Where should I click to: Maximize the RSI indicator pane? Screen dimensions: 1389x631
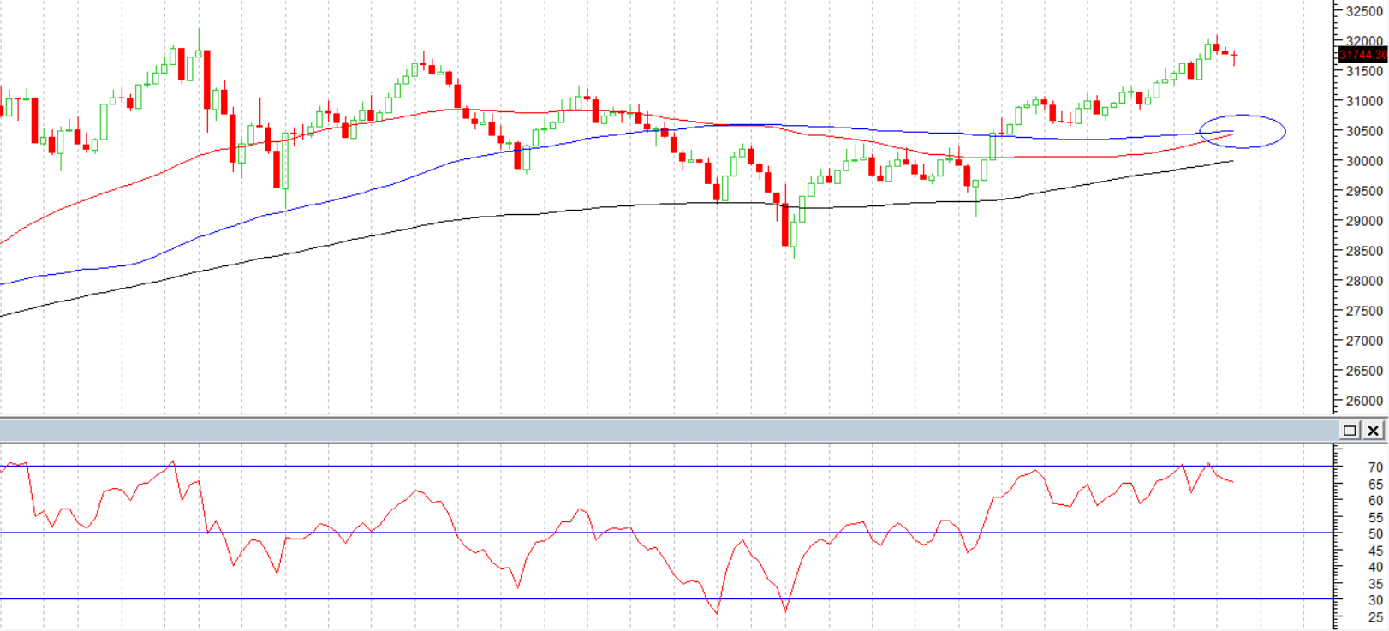pyautogui.click(x=1350, y=431)
